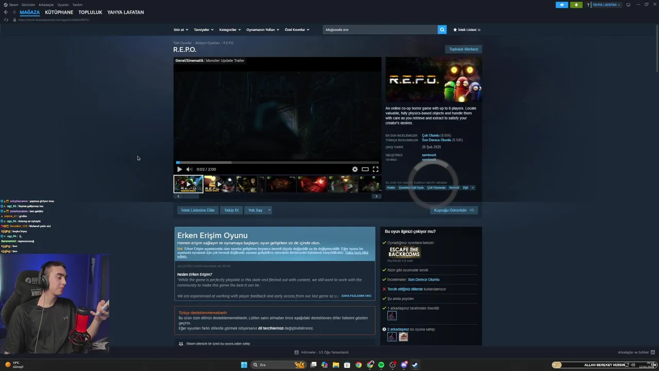Expand the Tavsiyeler dropdown
Screen dimensions: 659x371
coord(203,29)
